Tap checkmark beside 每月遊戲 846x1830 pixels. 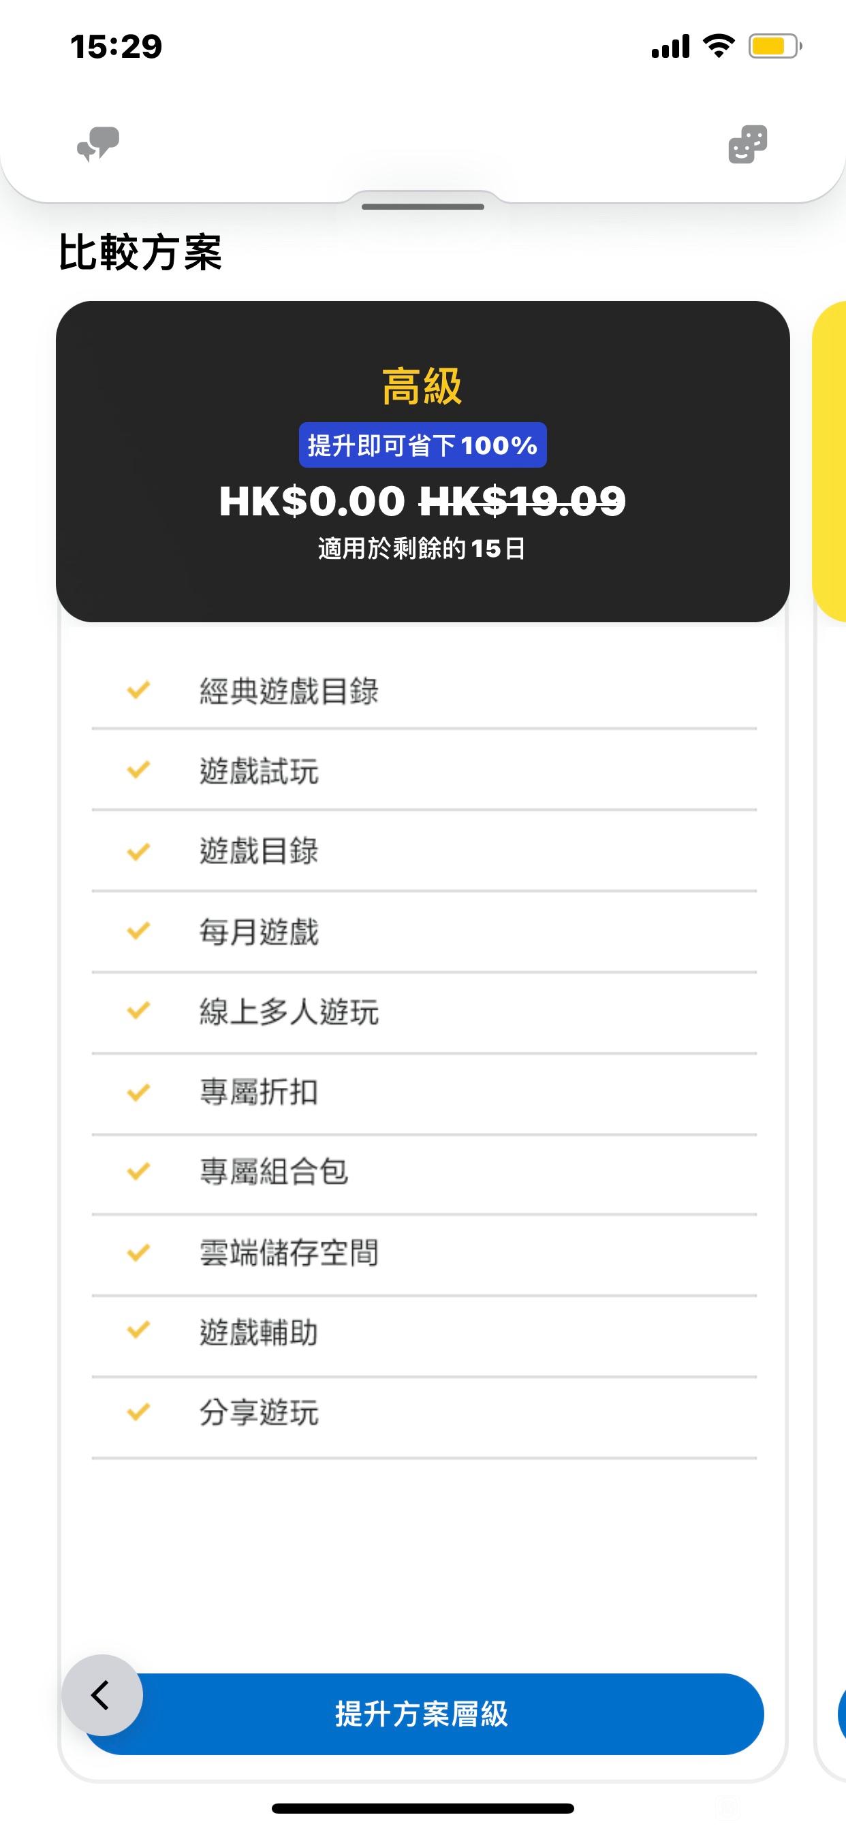(138, 931)
